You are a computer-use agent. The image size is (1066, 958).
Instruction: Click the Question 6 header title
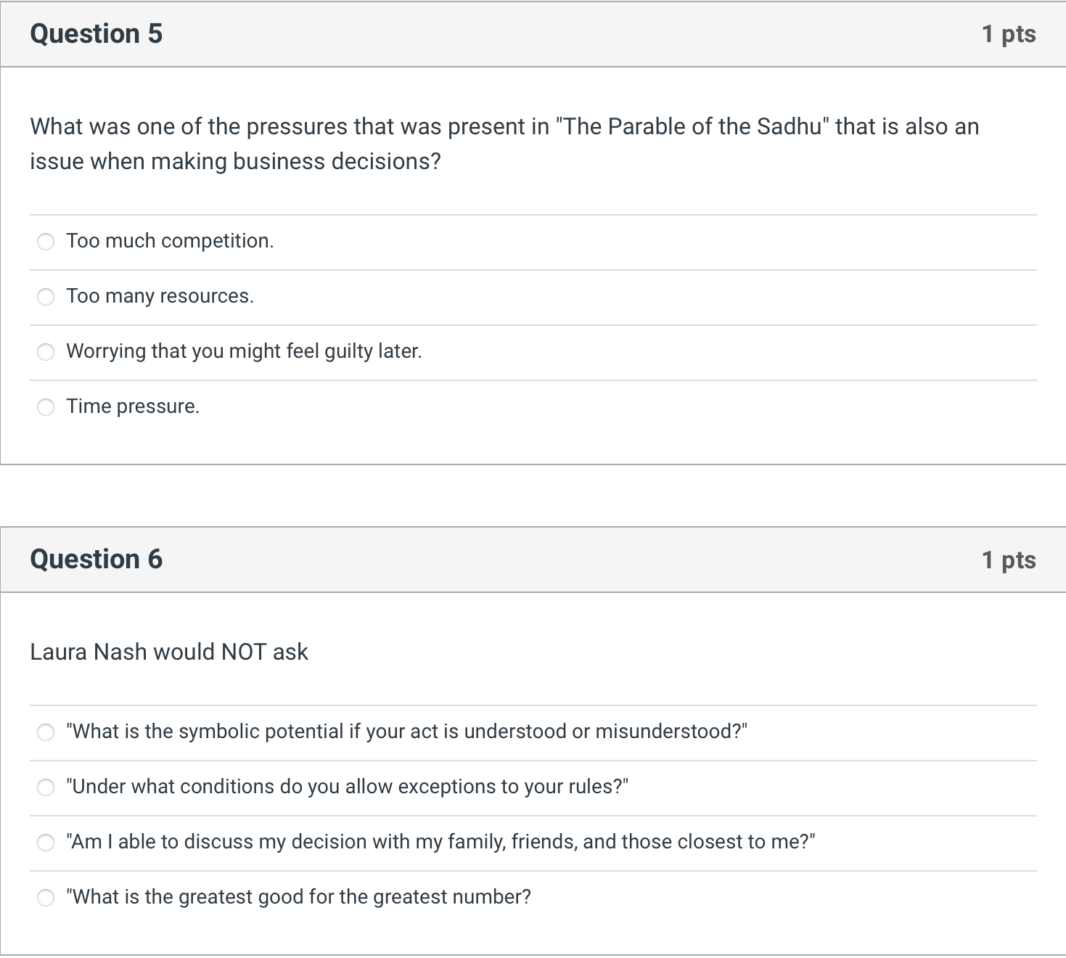(97, 560)
